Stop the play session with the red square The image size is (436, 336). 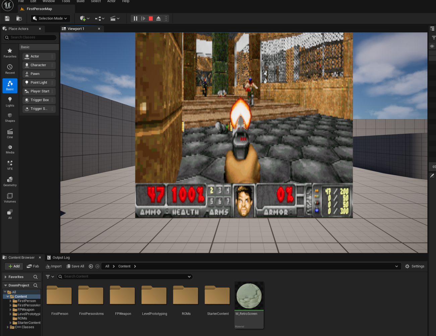tap(151, 18)
